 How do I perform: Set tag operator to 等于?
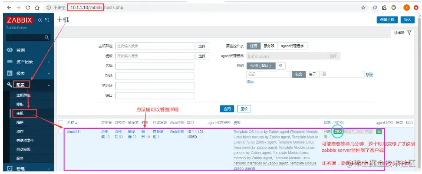point(313,74)
